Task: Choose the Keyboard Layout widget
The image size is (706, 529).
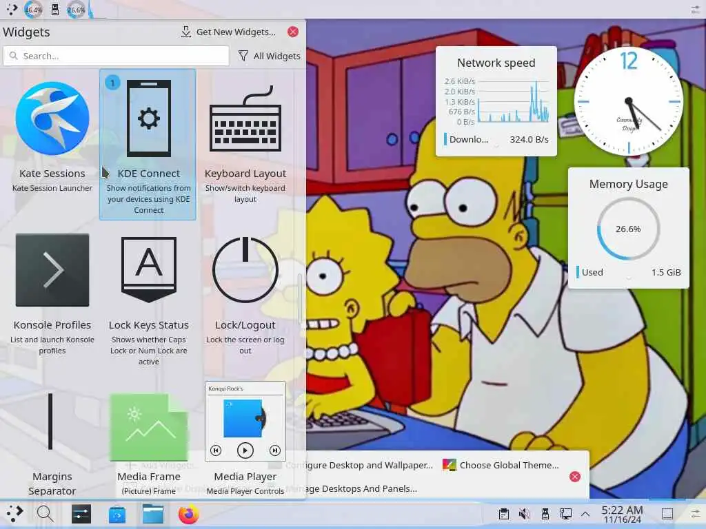Action: (x=245, y=144)
